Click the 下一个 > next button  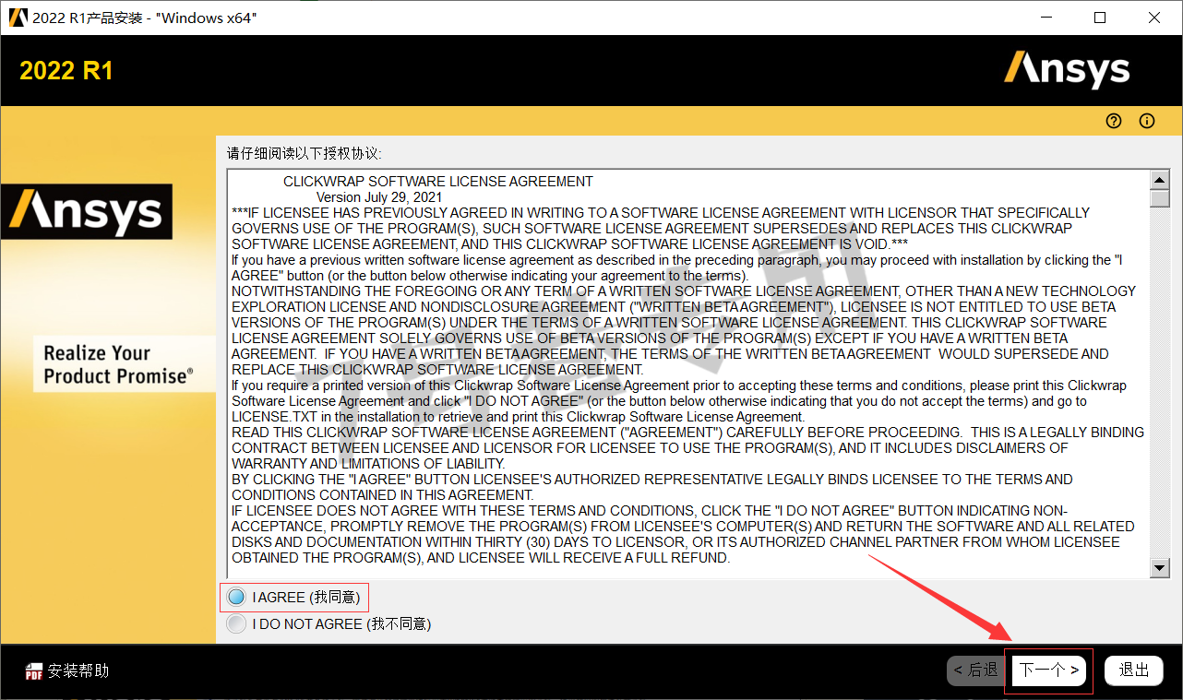1049,670
